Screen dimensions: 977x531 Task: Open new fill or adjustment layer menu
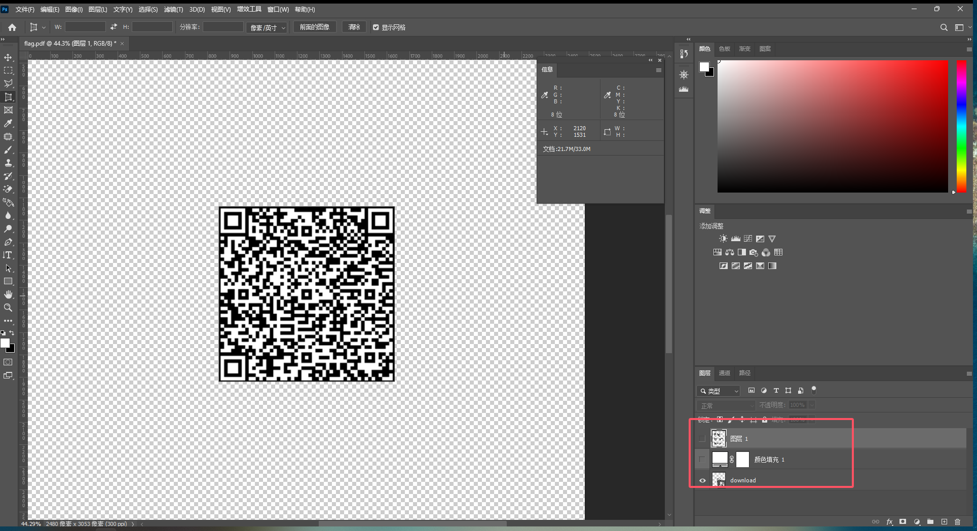[x=917, y=521]
